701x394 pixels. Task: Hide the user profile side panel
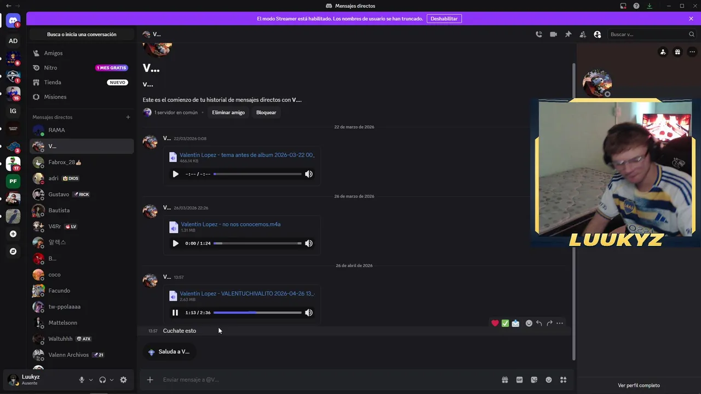[597, 34]
